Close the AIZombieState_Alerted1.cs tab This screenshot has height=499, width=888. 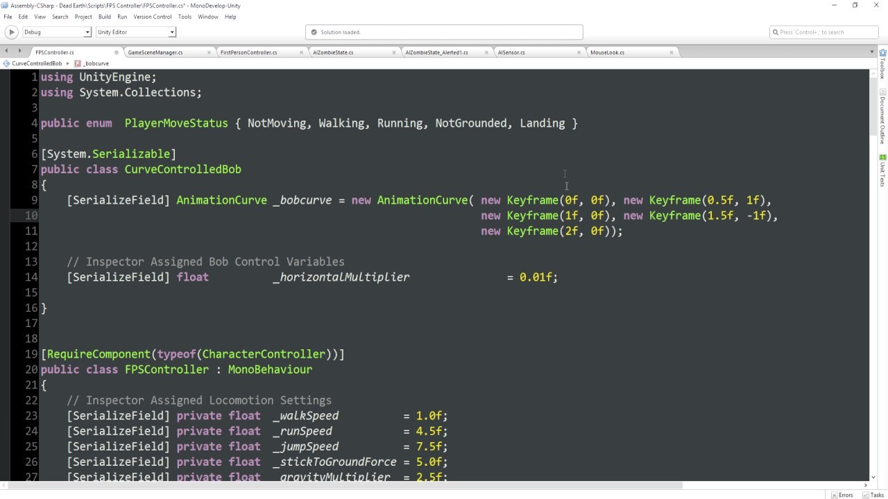486,52
